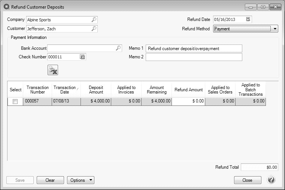Click the Deposit Amount column header
The height and width of the screenshot is (190, 285).
pyautogui.click(x=96, y=90)
